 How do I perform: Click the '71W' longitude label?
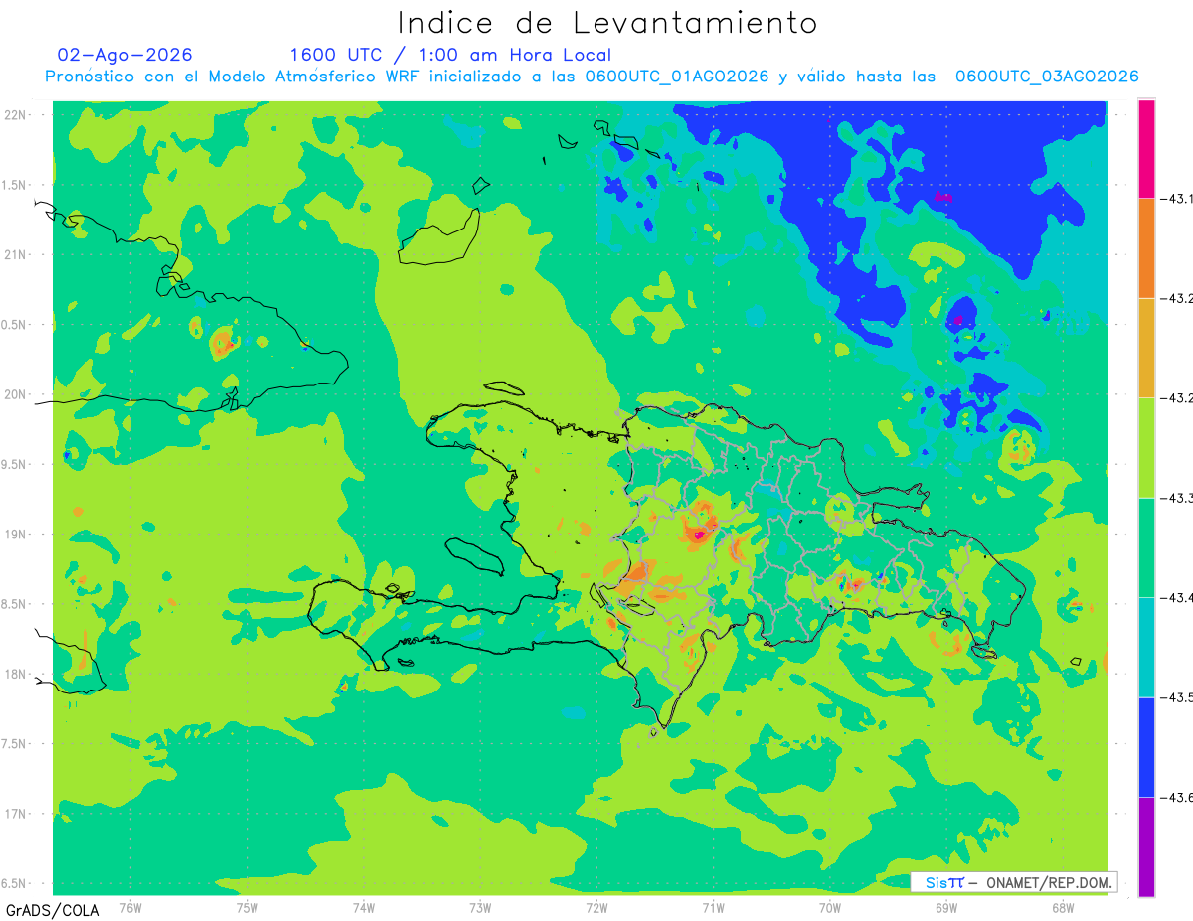point(713,907)
